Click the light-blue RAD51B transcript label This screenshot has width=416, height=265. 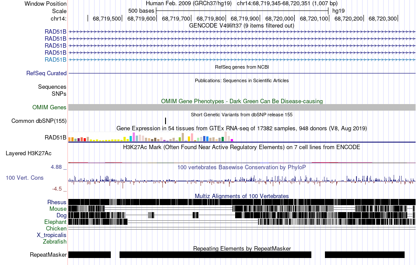(x=56, y=59)
